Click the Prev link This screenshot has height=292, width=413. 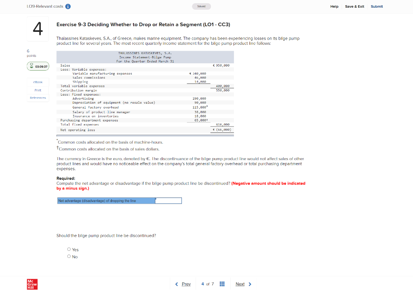[186, 284]
